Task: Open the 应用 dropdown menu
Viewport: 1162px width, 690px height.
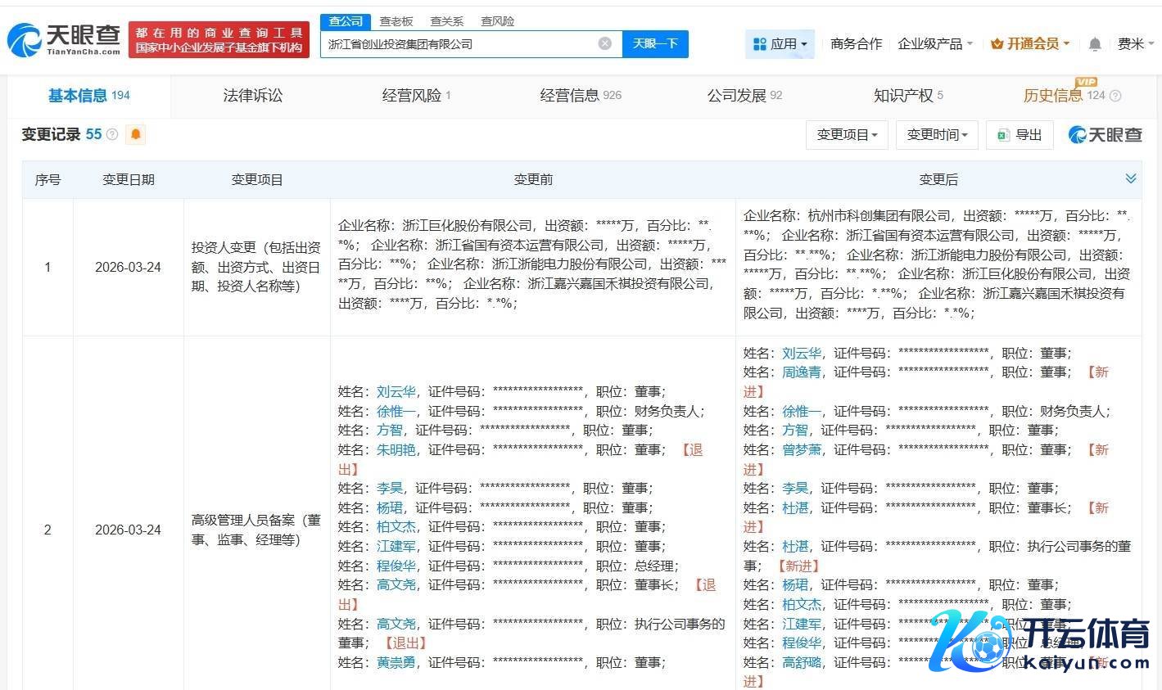Action: (780, 43)
